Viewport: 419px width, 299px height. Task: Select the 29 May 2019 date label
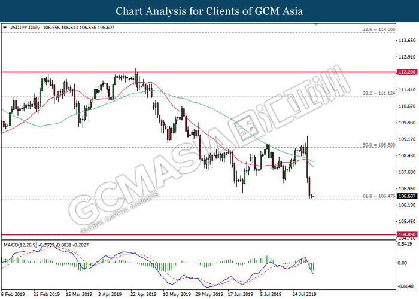209,294
